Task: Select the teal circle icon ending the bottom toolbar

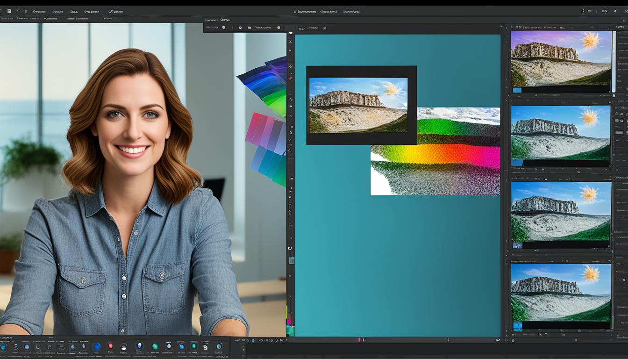Action: [x=219, y=347]
